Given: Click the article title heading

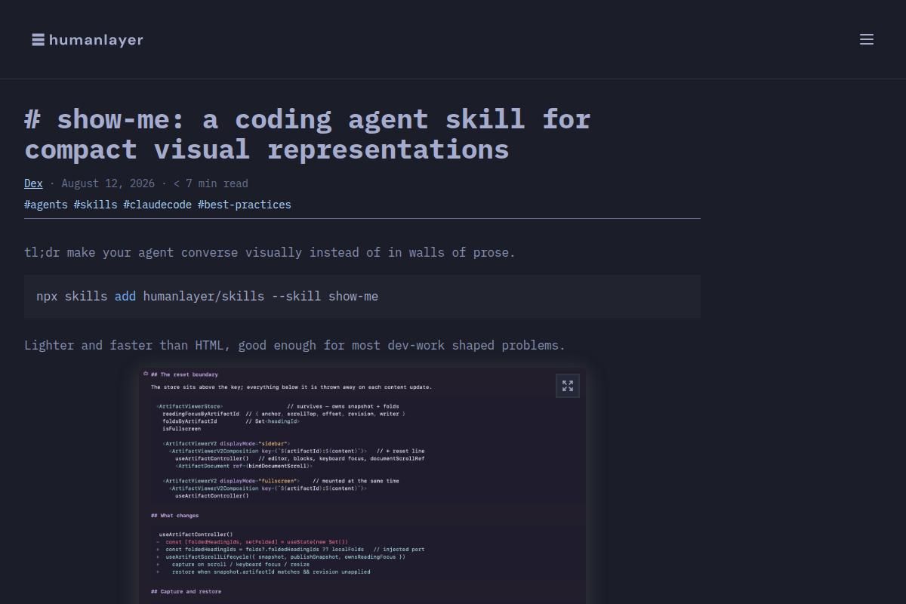Looking at the screenshot, I should point(307,134).
